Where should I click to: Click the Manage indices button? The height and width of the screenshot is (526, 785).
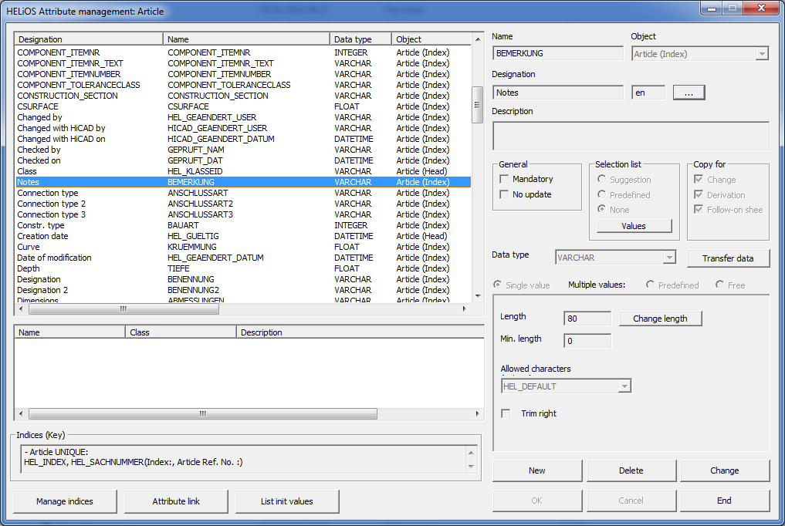point(65,501)
